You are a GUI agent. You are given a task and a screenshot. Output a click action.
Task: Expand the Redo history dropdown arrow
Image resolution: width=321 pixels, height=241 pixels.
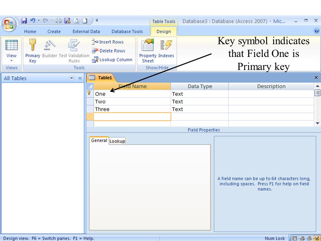51,20
